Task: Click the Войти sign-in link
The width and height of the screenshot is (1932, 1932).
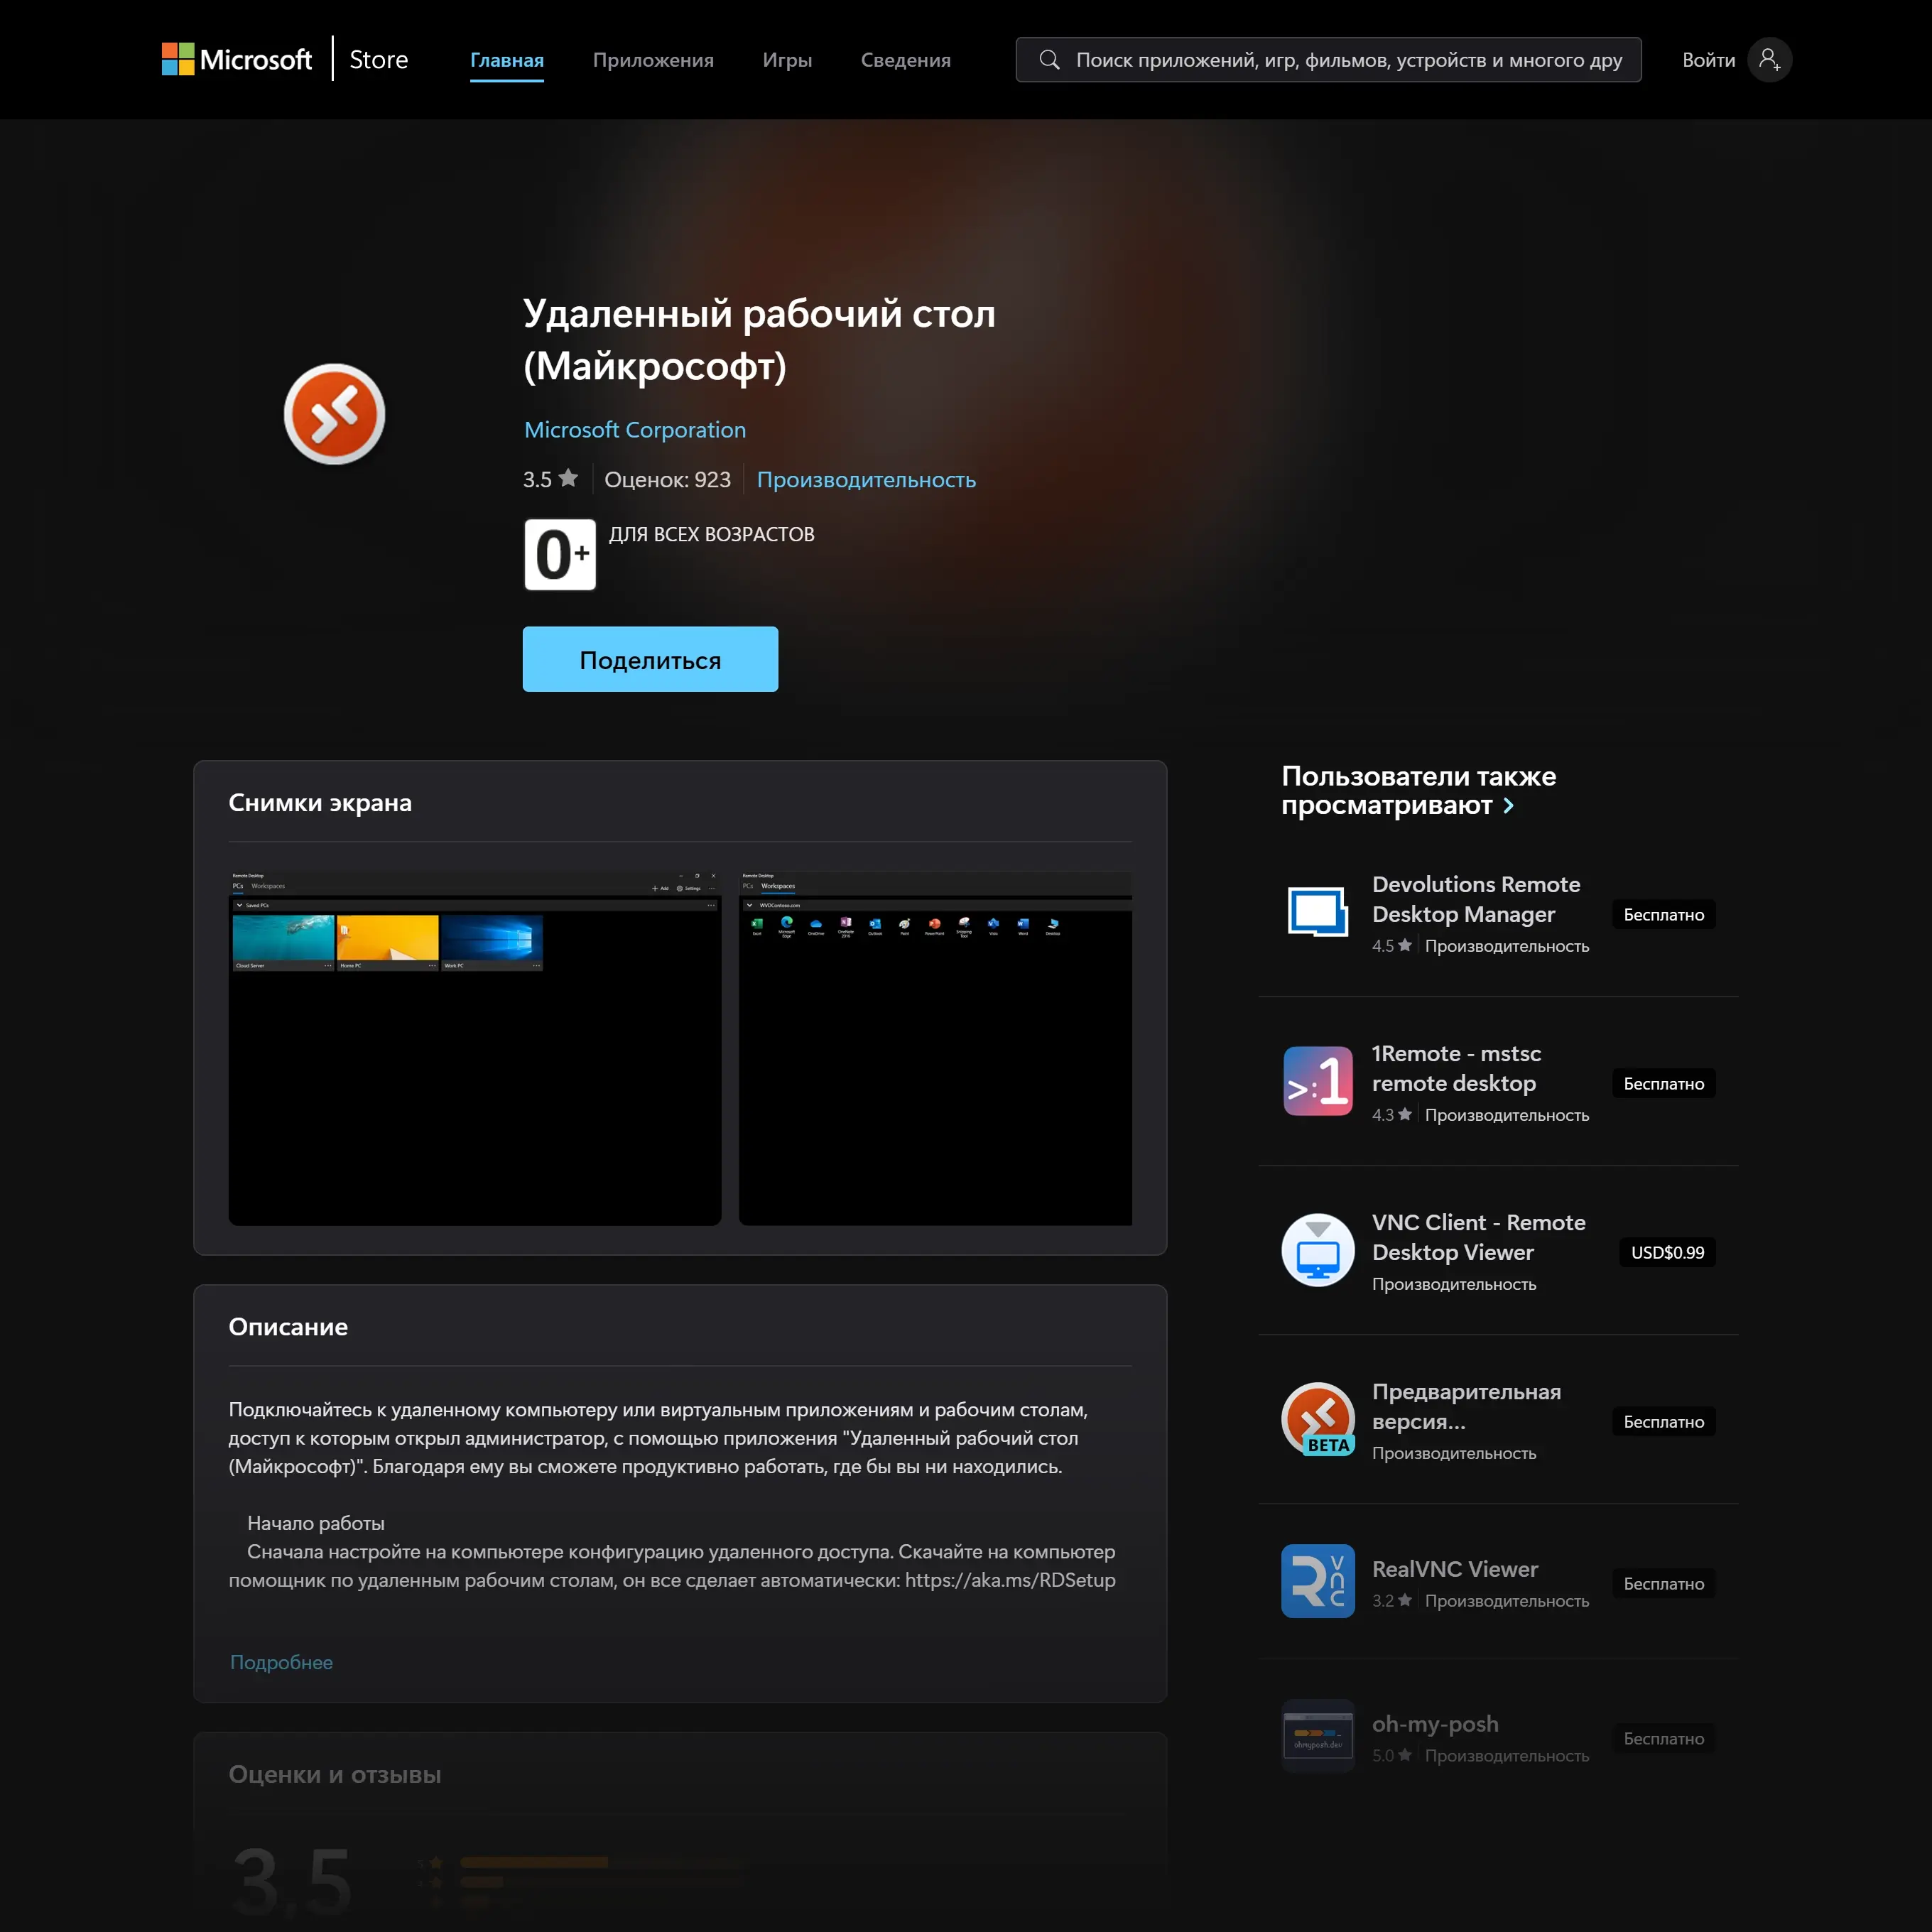Action: (1708, 60)
